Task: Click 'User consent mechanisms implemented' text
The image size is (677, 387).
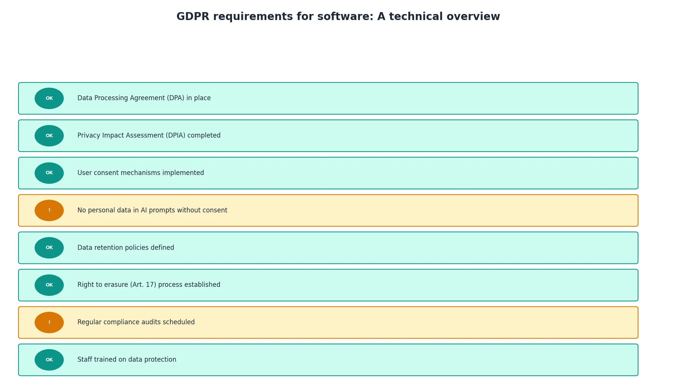Action: click(x=141, y=173)
